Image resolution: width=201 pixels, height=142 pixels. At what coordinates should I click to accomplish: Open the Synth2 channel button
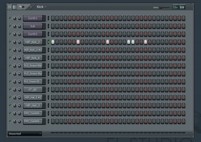33,34
